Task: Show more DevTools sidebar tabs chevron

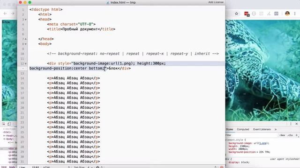Action: 276,129
